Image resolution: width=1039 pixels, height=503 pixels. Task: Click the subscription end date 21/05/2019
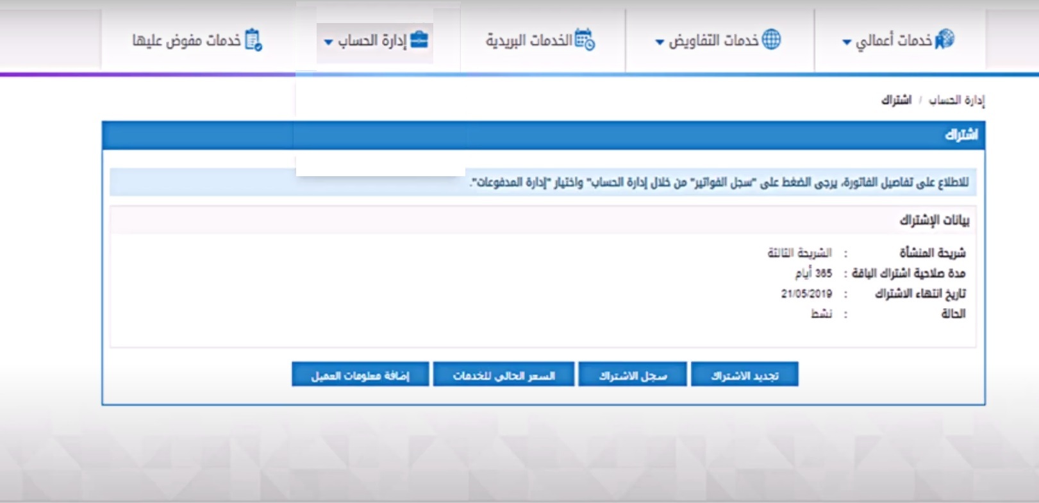coord(806,293)
